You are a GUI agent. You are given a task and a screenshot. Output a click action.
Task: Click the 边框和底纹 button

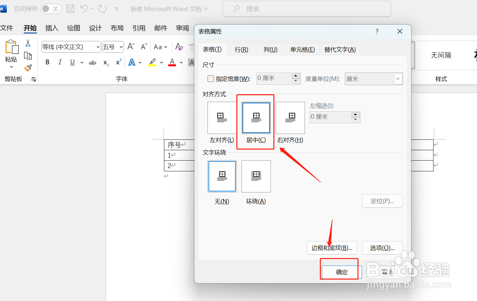click(332, 248)
